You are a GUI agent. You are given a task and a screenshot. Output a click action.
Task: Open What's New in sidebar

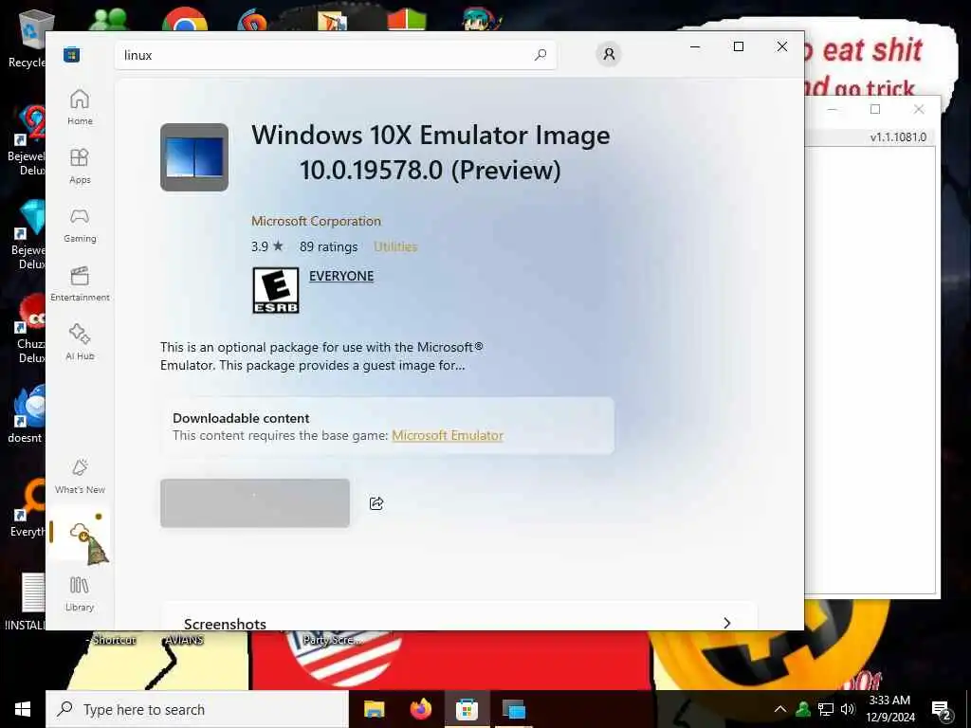80,476
